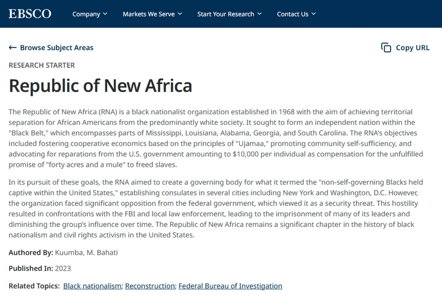Expand the Contact Us chevron arrow
Viewport: 442px width, 306px height.
(x=313, y=14)
